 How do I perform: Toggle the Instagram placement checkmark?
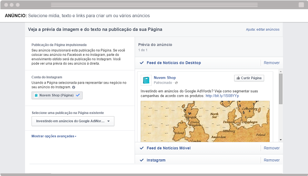coord(142,160)
